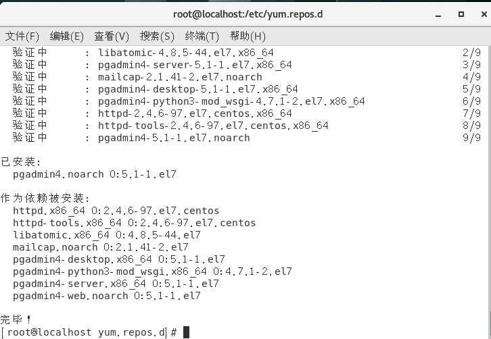Screen dimensions: 491x339
Task: Click the progress count 2/9
Action: [471, 53]
